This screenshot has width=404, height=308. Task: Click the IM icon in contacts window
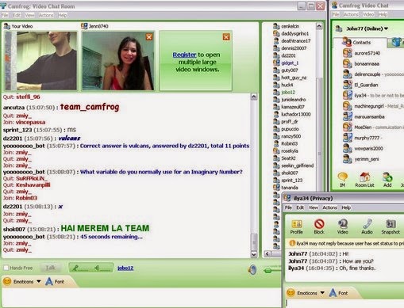[x=343, y=180]
